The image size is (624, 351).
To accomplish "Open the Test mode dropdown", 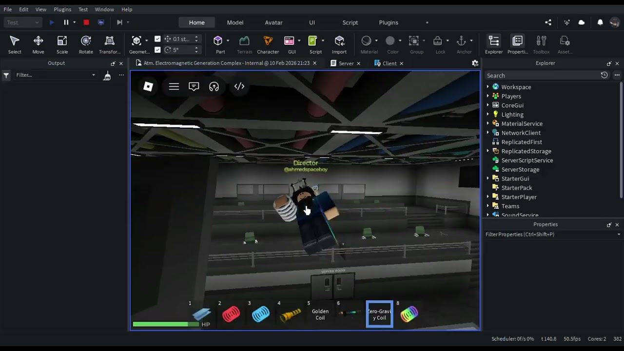I will tap(22, 22).
